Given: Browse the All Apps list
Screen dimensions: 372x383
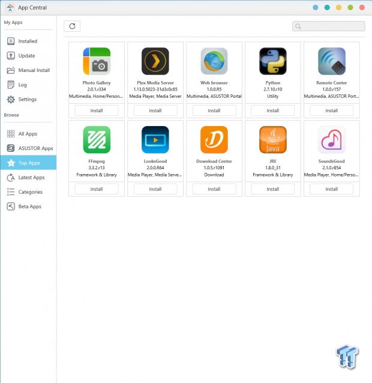Looking at the screenshot, I should point(28,134).
